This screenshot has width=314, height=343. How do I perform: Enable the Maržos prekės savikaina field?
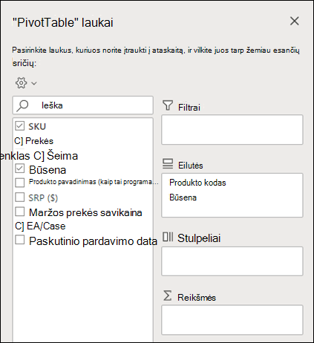click(x=20, y=212)
